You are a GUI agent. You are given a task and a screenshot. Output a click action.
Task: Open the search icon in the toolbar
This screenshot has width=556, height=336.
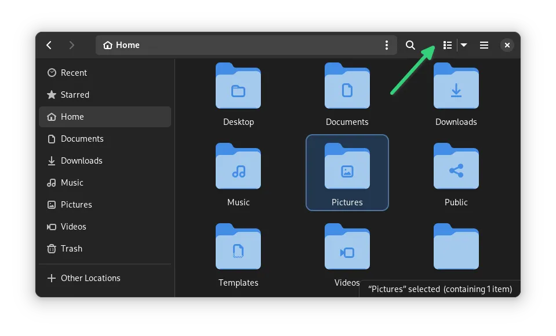(x=410, y=45)
